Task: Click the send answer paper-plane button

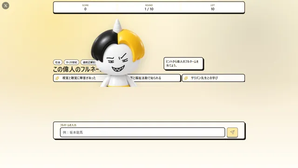Action: pyautogui.click(x=232, y=132)
